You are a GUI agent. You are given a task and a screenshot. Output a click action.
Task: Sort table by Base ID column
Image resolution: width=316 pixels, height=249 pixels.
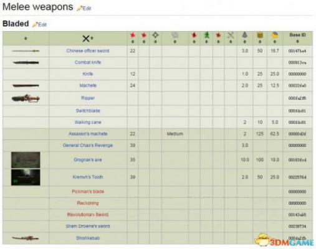pos(297,41)
